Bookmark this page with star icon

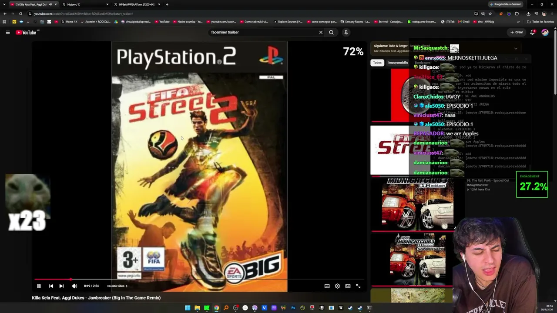490,13
